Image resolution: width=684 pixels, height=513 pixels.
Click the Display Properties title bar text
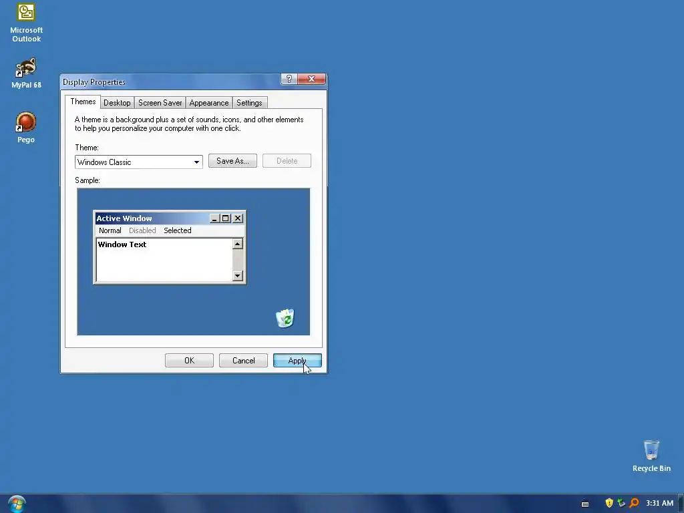[94, 82]
